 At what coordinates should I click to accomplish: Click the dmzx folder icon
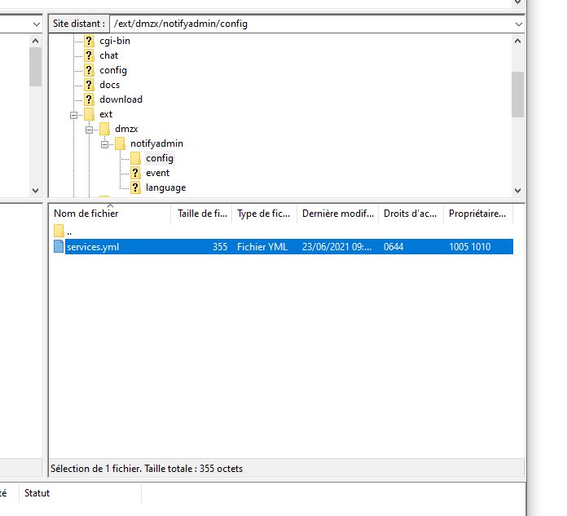[104, 129]
